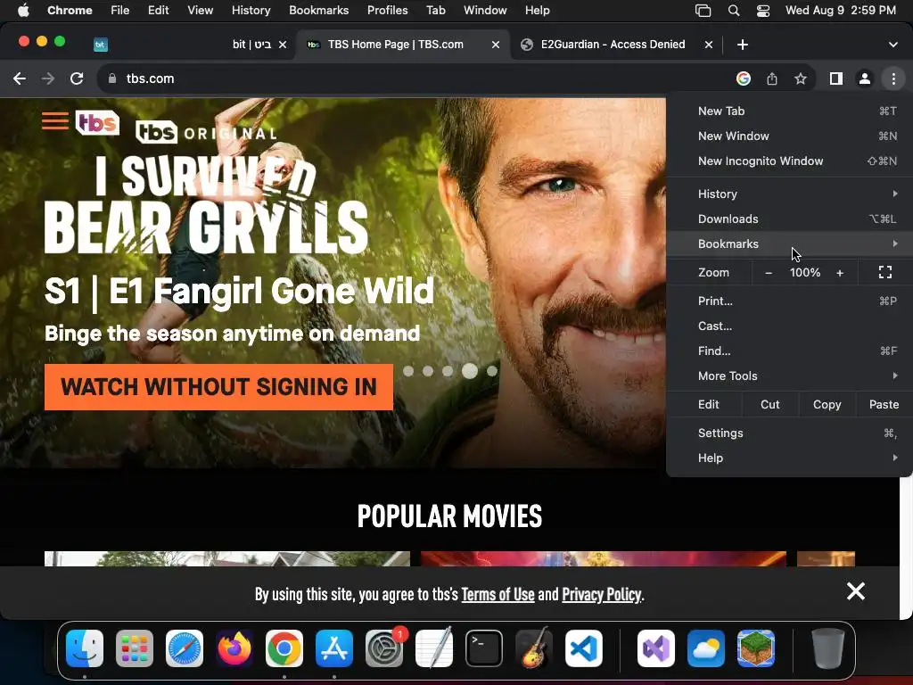The width and height of the screenshot is (913, 685).
Task: Open the Trash in the Dock
Action: [828, 648]
